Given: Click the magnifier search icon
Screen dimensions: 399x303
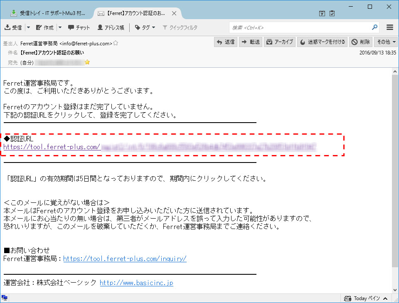Looking at the screenshot, I should point(374,27).
